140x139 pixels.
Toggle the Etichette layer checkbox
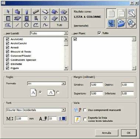point(7,64)
